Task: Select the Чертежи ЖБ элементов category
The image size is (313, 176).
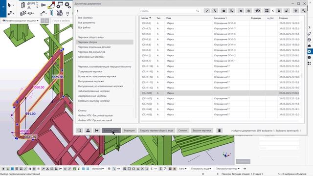Action: pyautogui.click(x=91, y=52)
